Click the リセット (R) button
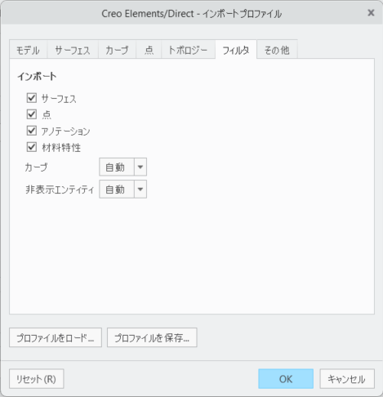Screen dimensions: 383x397 click(37, 379)
